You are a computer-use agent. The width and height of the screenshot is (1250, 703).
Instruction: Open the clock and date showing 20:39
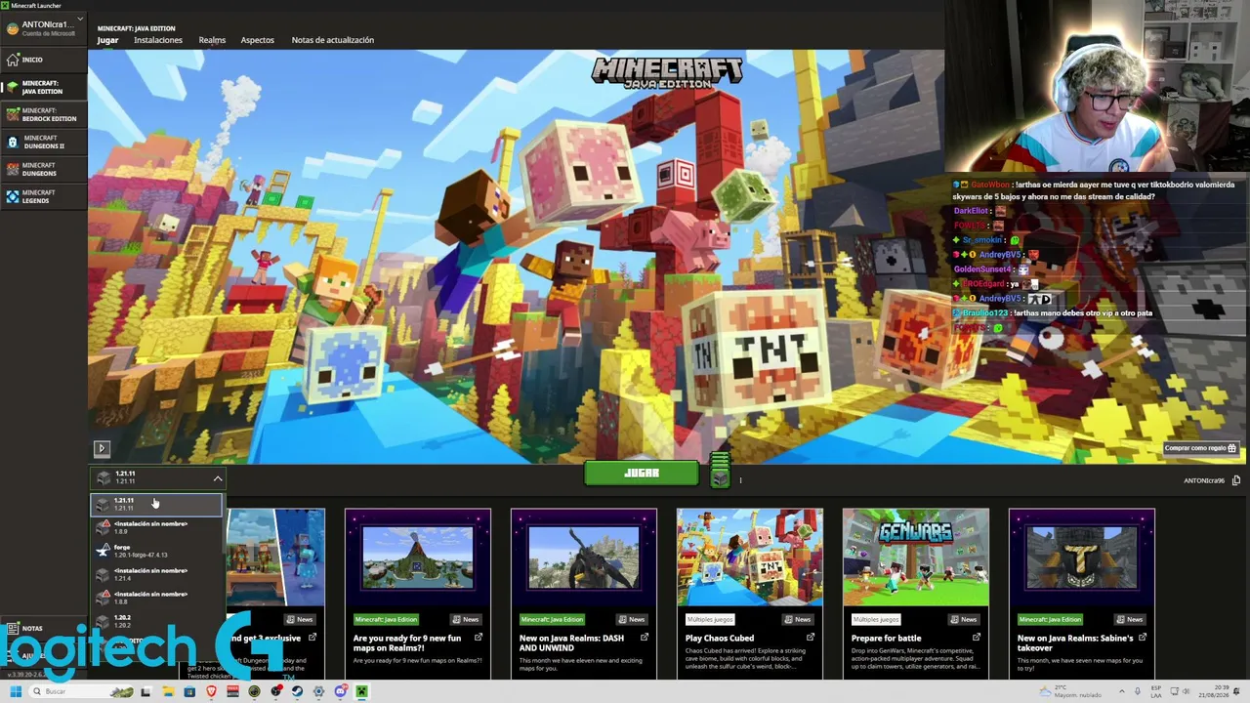1216,692
